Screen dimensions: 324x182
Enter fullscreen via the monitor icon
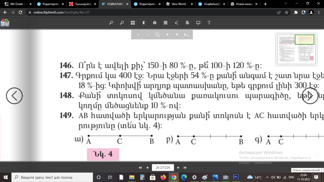coord(198,23)
